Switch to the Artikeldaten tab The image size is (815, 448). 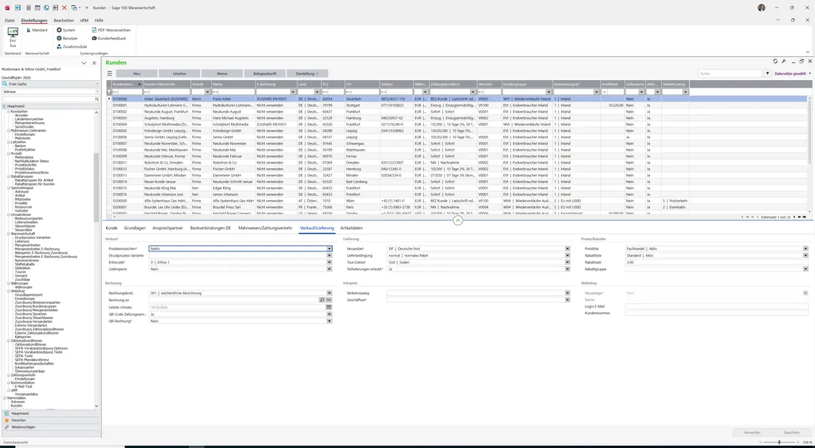pyautogui.click(x=351, y=228)
